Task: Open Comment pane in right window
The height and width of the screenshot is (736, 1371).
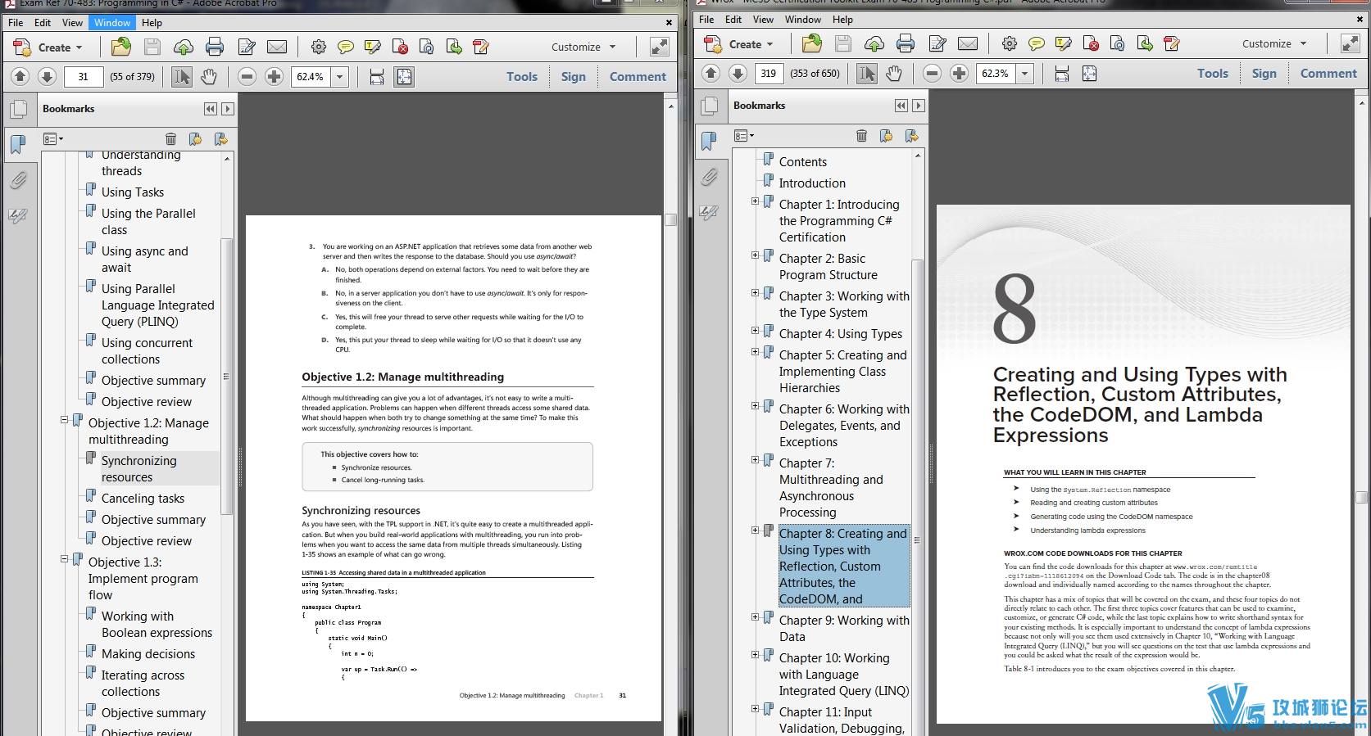Action: 1328,73
